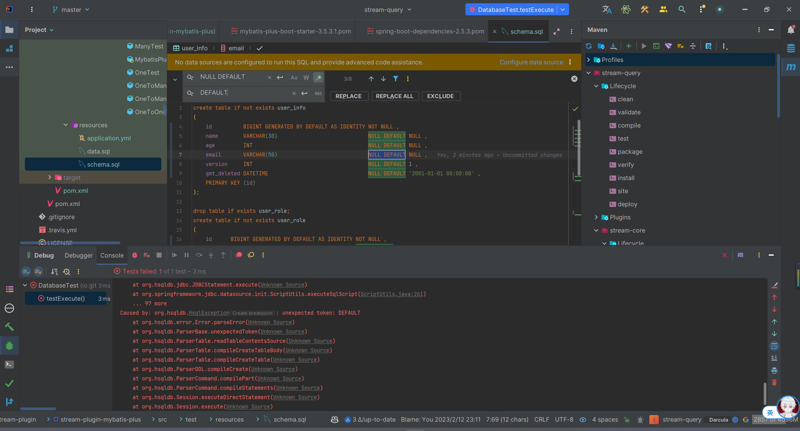This screenshot has width=800, height=431.
Task: Open the Database tool window icon
Action: [x=791, y=48]
